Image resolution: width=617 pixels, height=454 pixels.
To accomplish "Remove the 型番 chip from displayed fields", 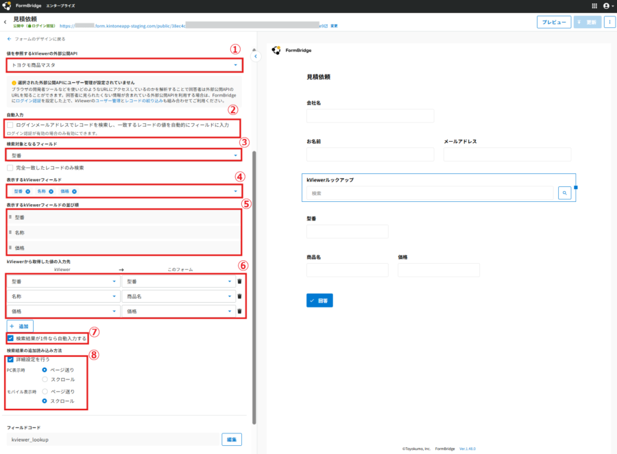I will click(28, 192).
